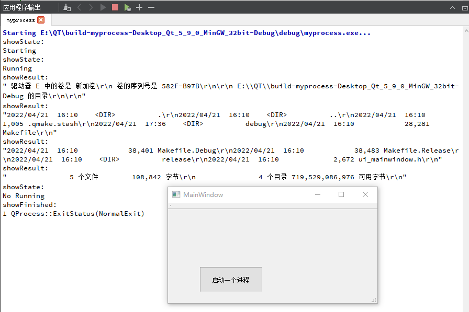Click the 'Running' state output line
469x312 pixels.
(x=17, y=68)
